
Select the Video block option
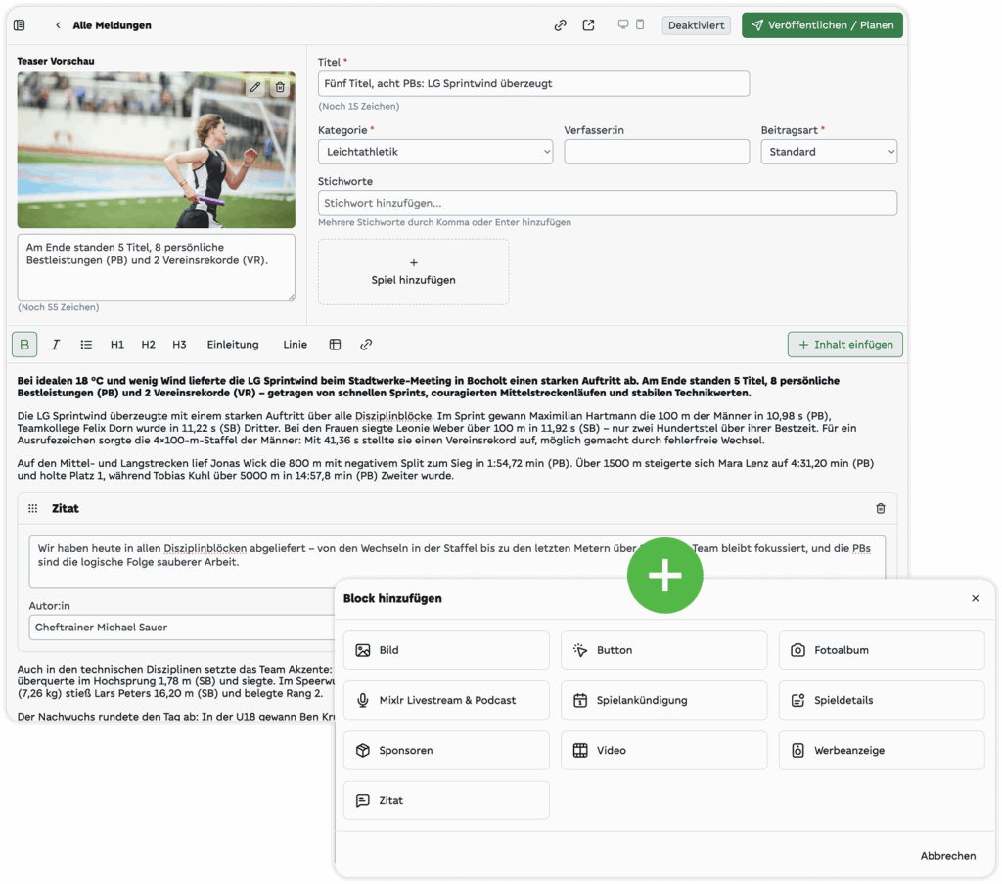(x=663, y=750)
